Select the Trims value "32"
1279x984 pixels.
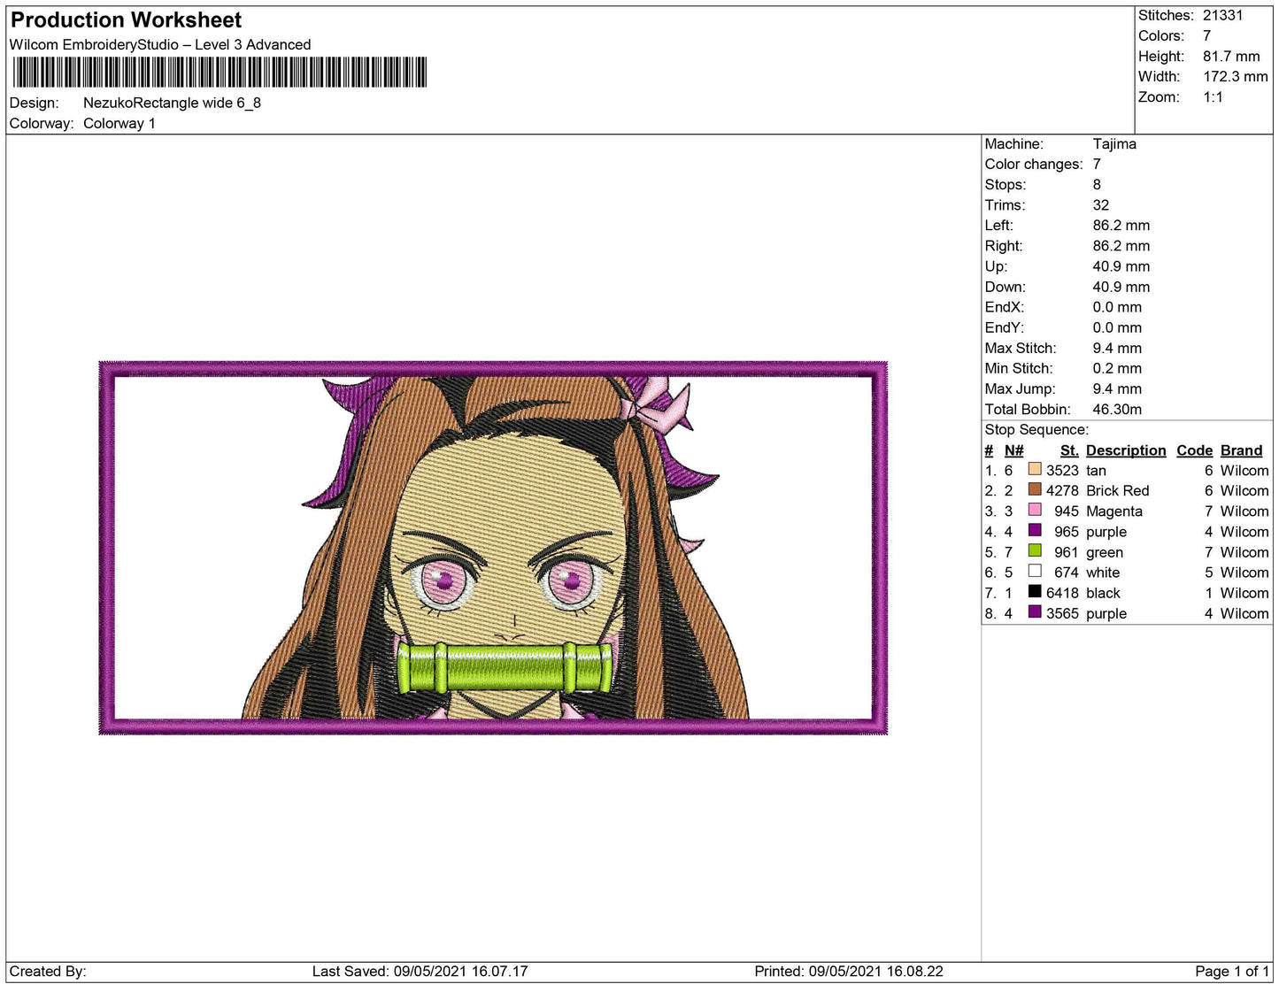pos(1101,205)
